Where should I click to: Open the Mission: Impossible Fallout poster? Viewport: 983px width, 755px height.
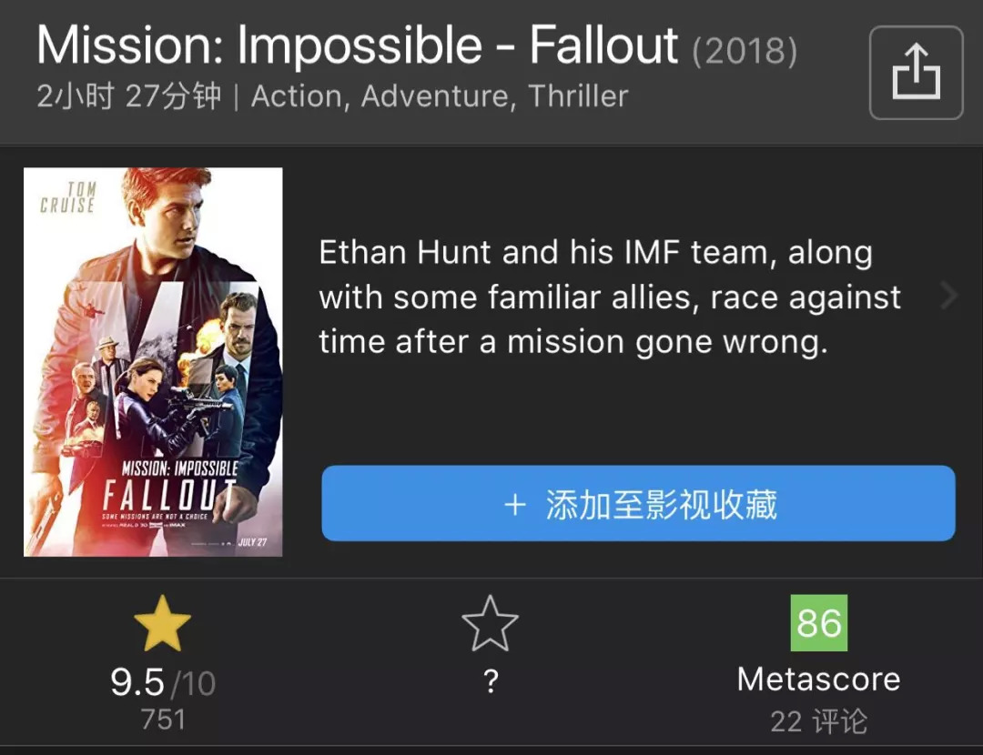[153, 362]
